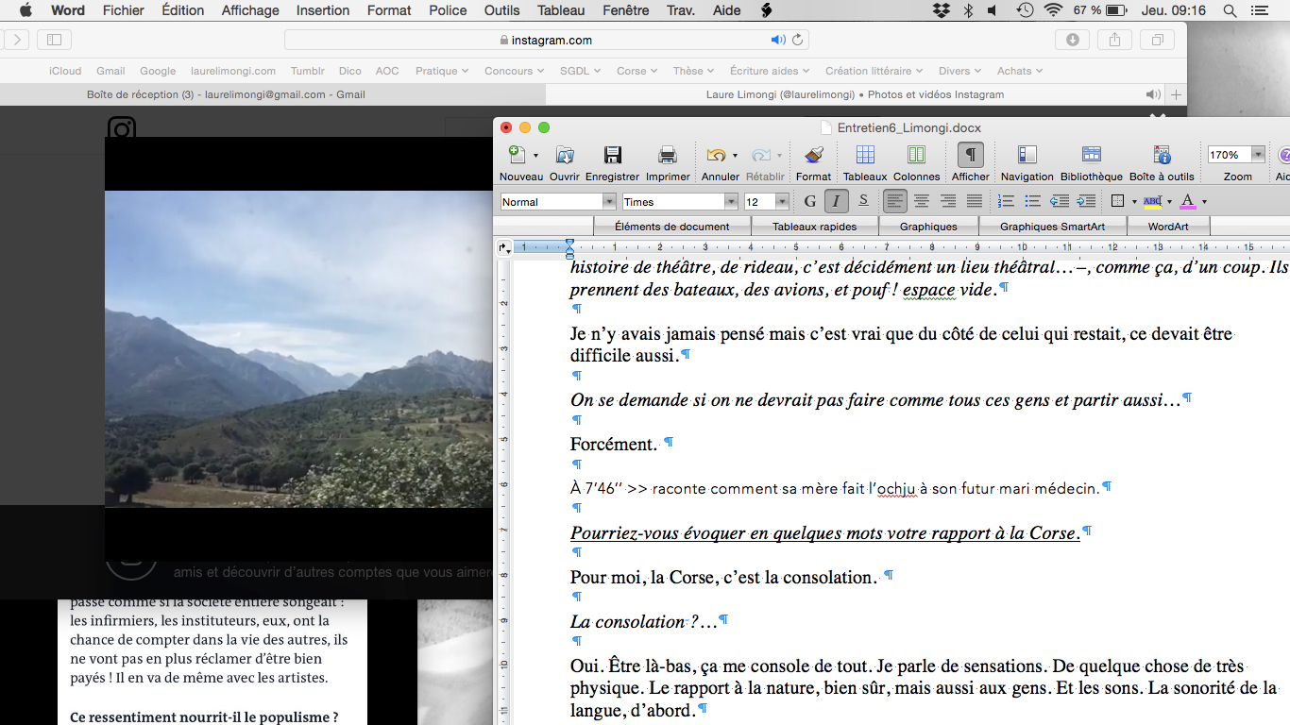Click the Tableaux grid icon
Image resolution: width=1290 pixels, height=725 pixels.
(864, 156)
